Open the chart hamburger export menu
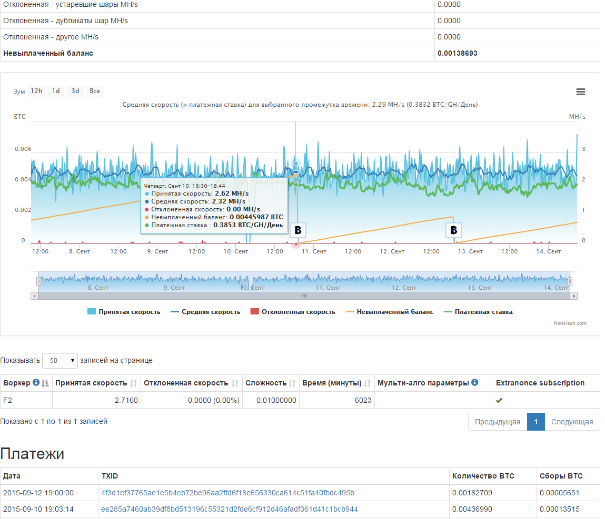Screen dimensions: 605x519 (581, 92)
